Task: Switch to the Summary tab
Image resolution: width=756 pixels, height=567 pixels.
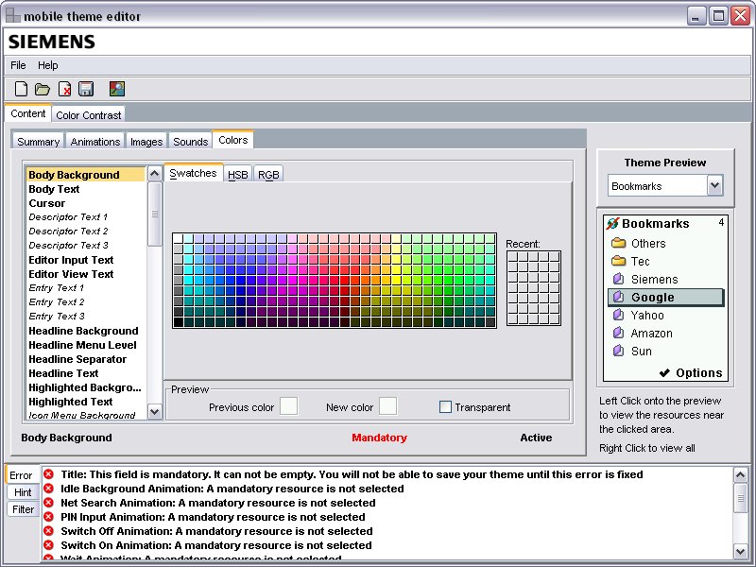Action: [x=38, y=141]
